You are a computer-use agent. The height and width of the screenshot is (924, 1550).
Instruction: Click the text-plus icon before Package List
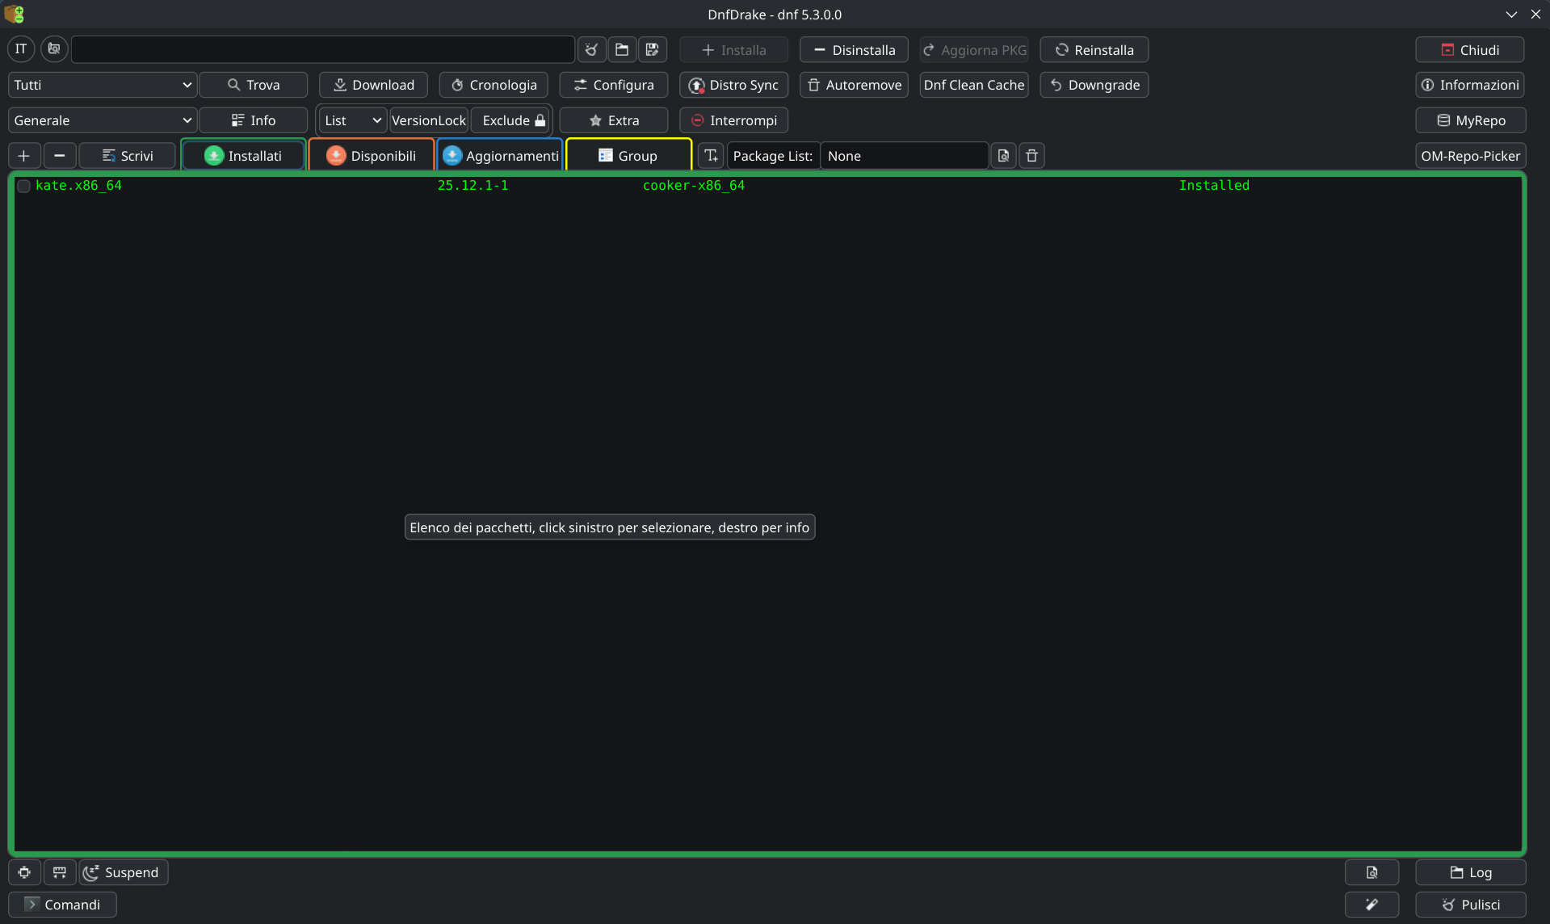coord(711,156)
